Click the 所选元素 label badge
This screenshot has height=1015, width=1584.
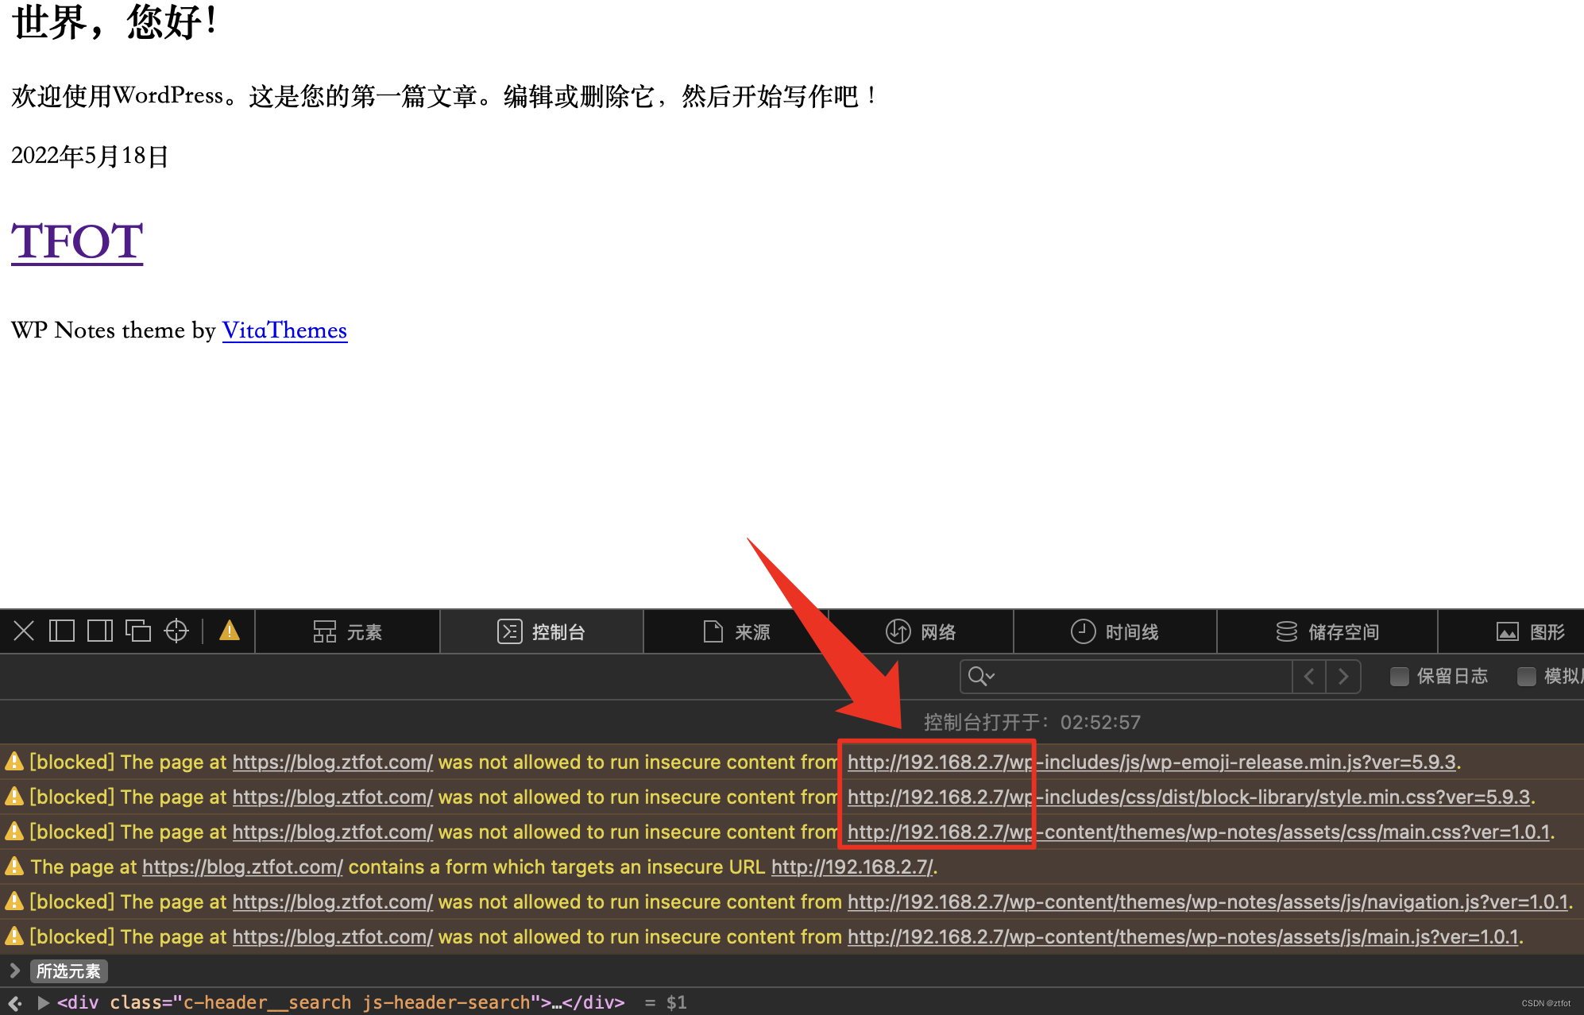[x=68, y=971]
